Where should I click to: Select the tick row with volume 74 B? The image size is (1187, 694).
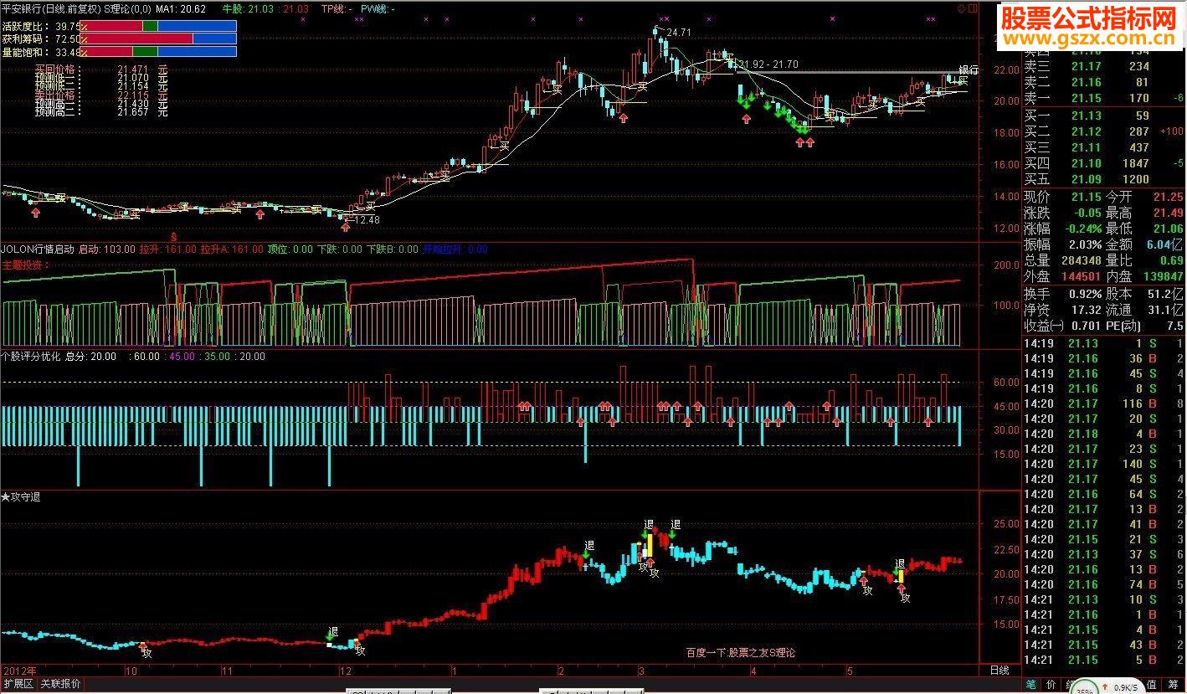(1103, 584)
